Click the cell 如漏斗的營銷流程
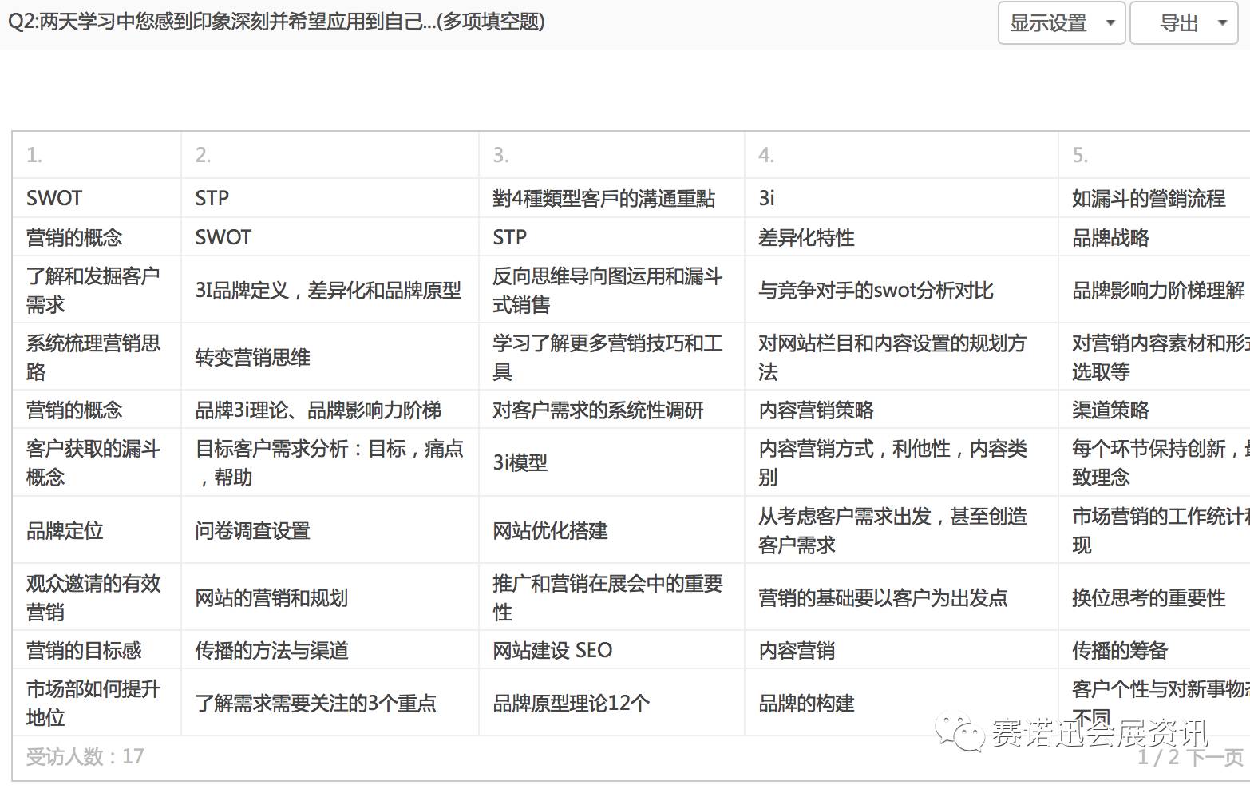 click(x=1154, y=198)
